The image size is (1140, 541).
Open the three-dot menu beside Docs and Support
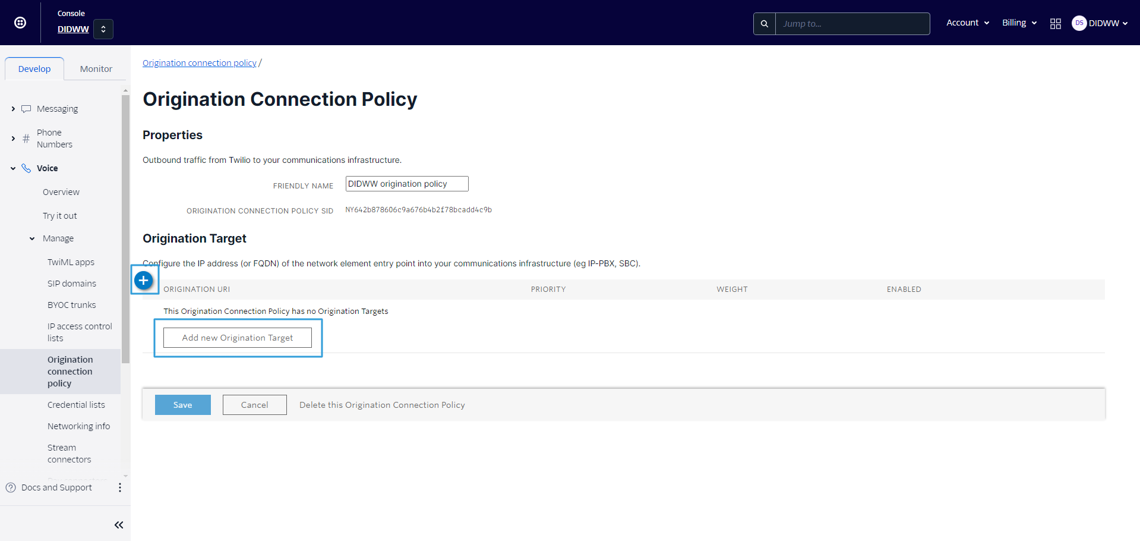click(120, 487)
